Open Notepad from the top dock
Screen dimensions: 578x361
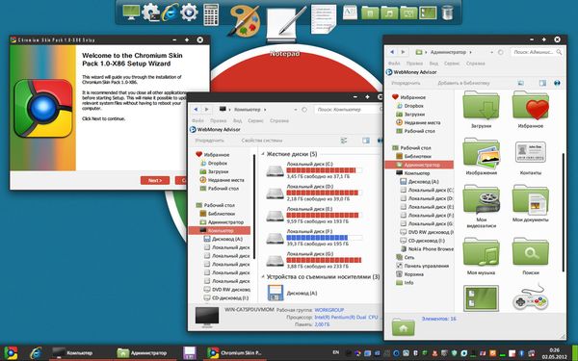(x=286, y=24)
